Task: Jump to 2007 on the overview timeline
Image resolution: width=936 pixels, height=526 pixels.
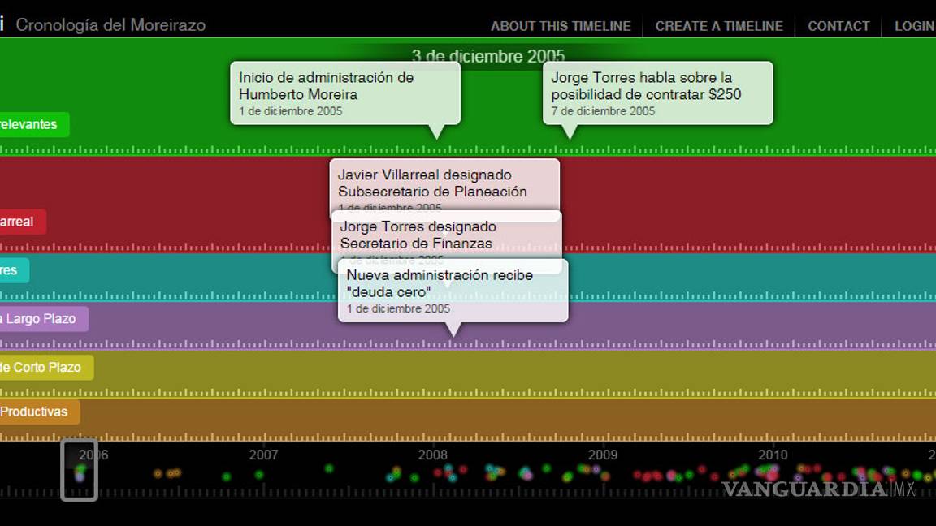Action: coord(263,455)
